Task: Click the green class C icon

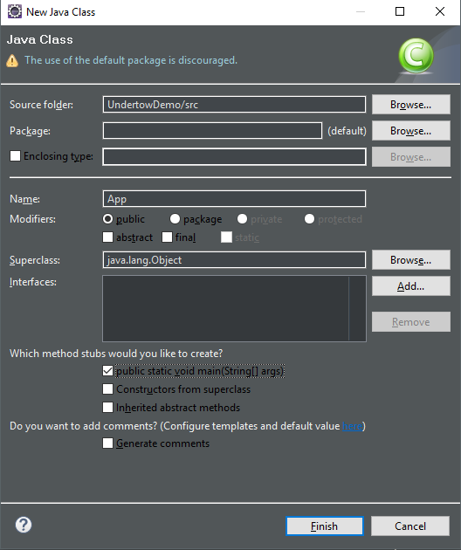Action: click(x=416, y=56)
